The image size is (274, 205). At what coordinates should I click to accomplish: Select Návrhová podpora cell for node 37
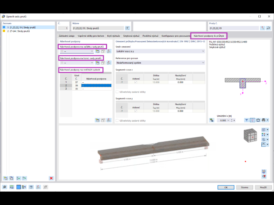pos(96,82)
